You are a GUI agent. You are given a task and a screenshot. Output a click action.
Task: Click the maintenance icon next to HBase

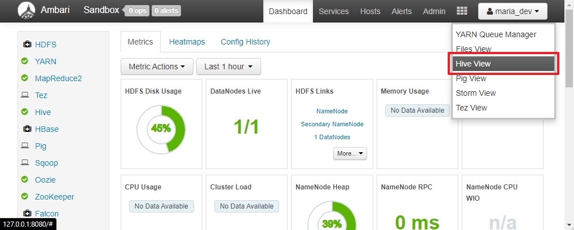coord(27,129)
